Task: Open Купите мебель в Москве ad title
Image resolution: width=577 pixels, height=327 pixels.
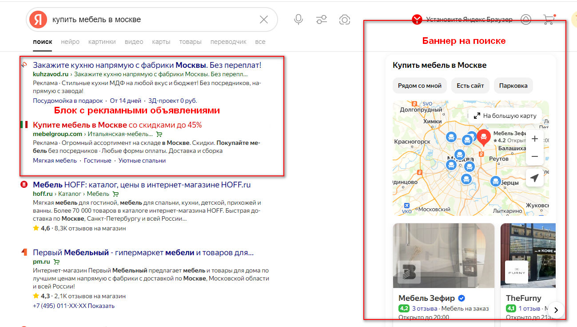Action: [x=117, y=125]
